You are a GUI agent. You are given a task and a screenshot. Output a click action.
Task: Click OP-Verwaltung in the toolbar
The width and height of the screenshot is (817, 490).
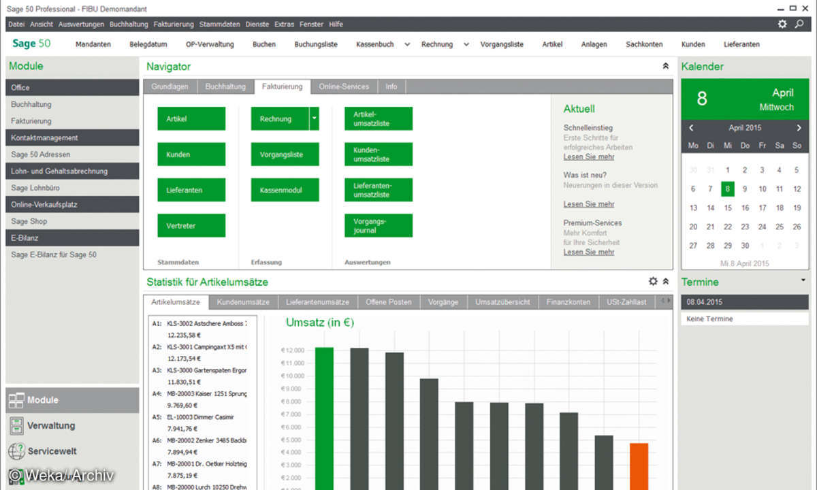pos(210,44)
